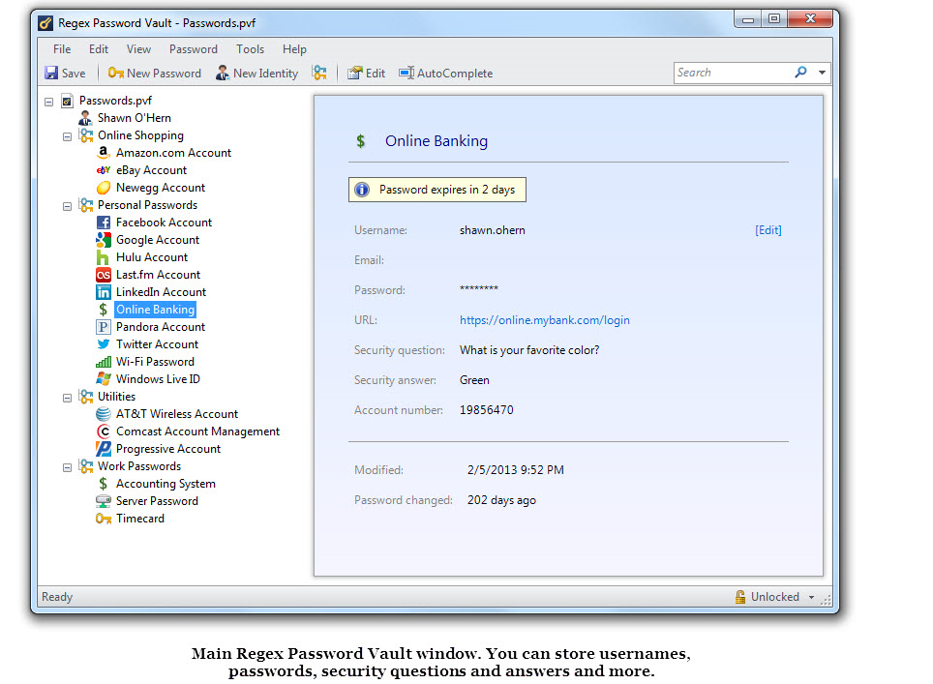
Task: Click the Timecard key icon
Action: pos(103,519)
